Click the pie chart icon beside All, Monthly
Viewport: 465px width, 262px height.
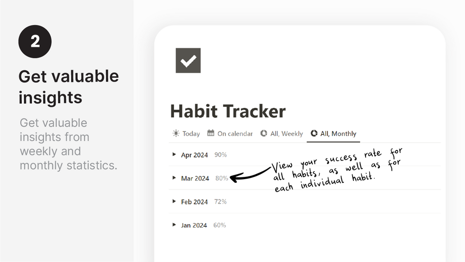(314, 133)
